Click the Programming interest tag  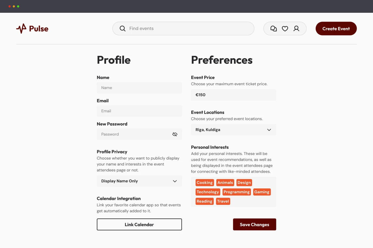237,192
